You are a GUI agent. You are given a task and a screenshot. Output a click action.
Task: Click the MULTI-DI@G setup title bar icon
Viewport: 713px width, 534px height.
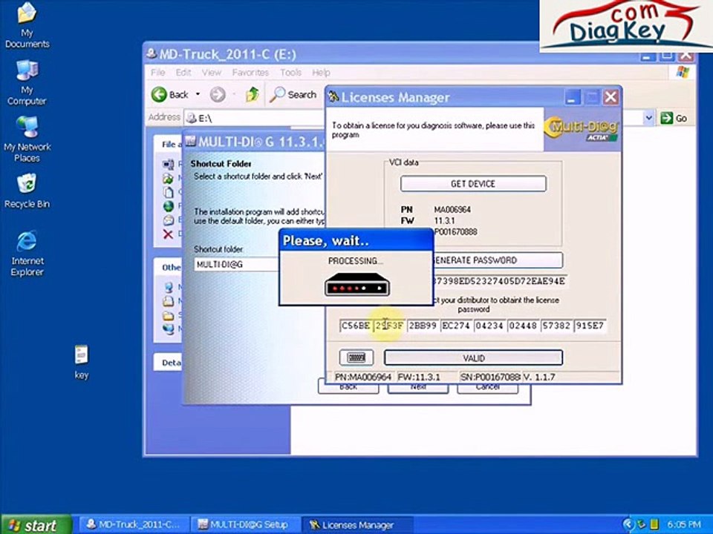[x=191, y=141]
